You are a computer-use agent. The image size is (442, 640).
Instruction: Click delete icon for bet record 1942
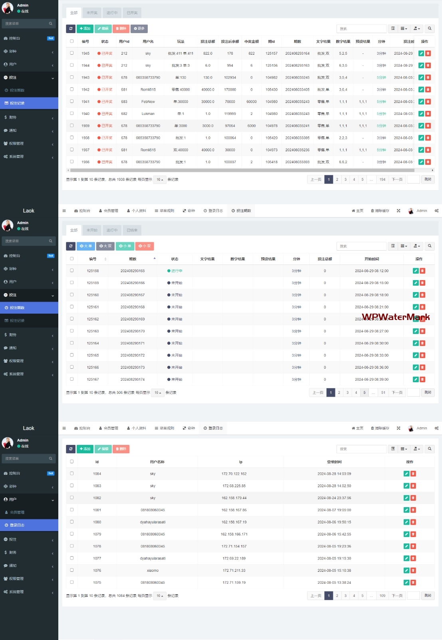(428, 90)
